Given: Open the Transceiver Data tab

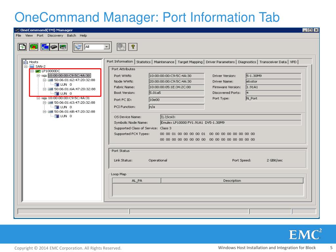Looking at the screenshot, I should tap(273, 62).
